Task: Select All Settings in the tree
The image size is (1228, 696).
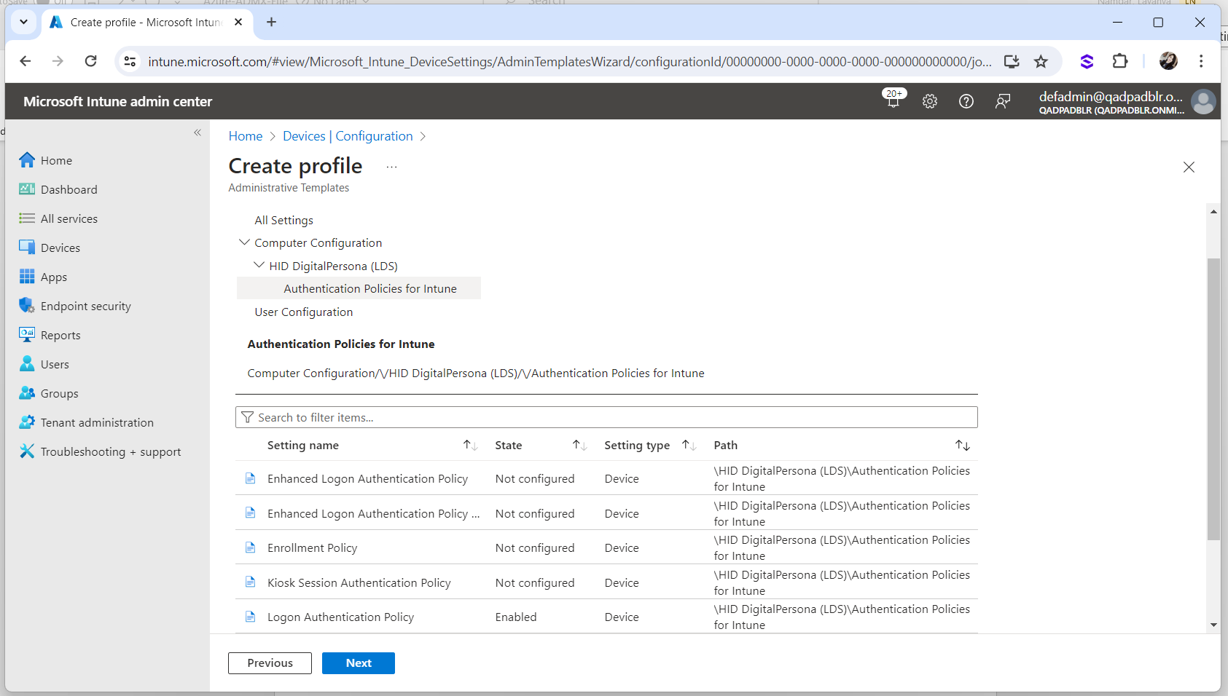Action: pyautogui.click(x=283, y=220)
